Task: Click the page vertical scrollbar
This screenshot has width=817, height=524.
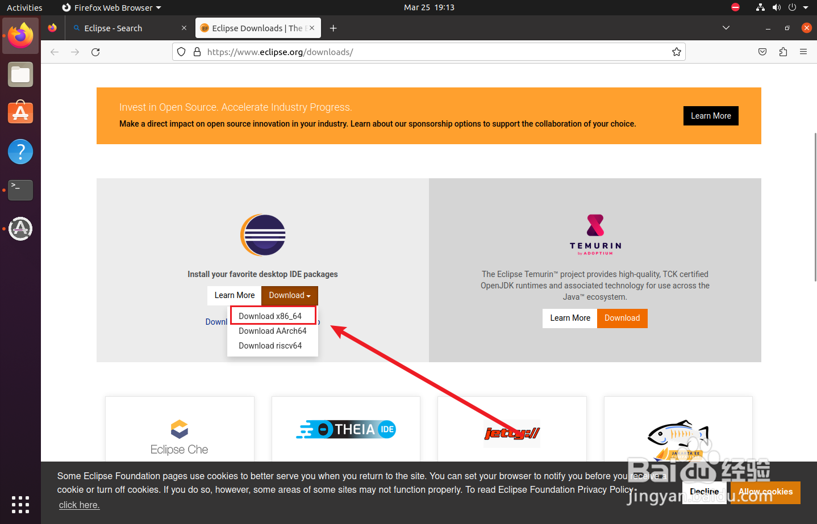Action: pos(815,207)
